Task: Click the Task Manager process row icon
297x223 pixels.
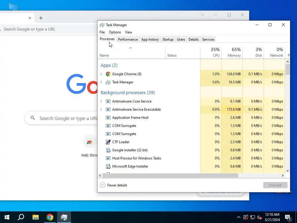Action: (108, 82)
